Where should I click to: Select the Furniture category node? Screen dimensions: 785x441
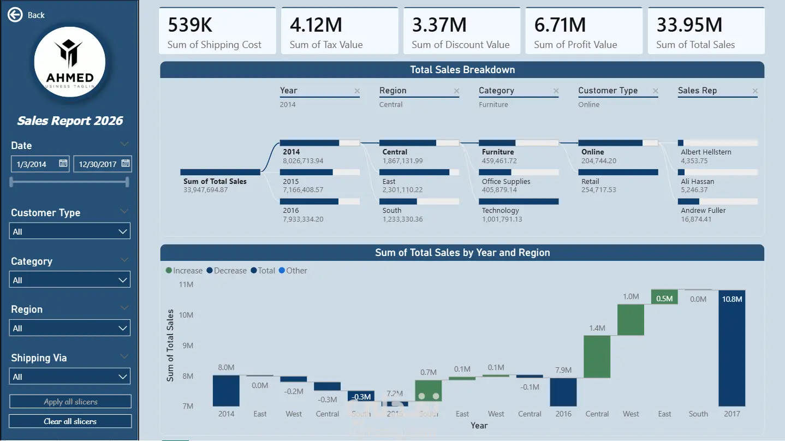point(519,152)
